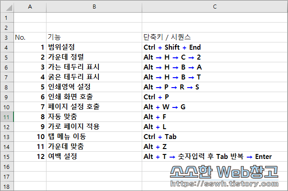The image size is (288, 191).
Task: Select cell '페이지 설정 호출'
Action: pos(94,107)
